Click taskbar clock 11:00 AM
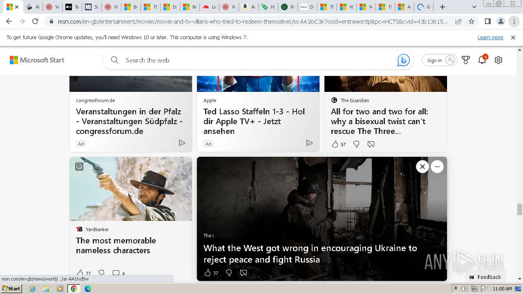The image size is (523, 294). pyautogui.click(x=502, y=289)
